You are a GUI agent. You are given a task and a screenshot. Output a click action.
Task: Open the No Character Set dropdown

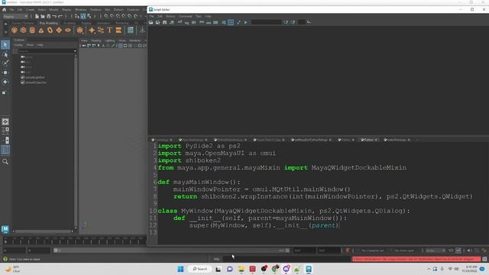(x=372, y=251)
